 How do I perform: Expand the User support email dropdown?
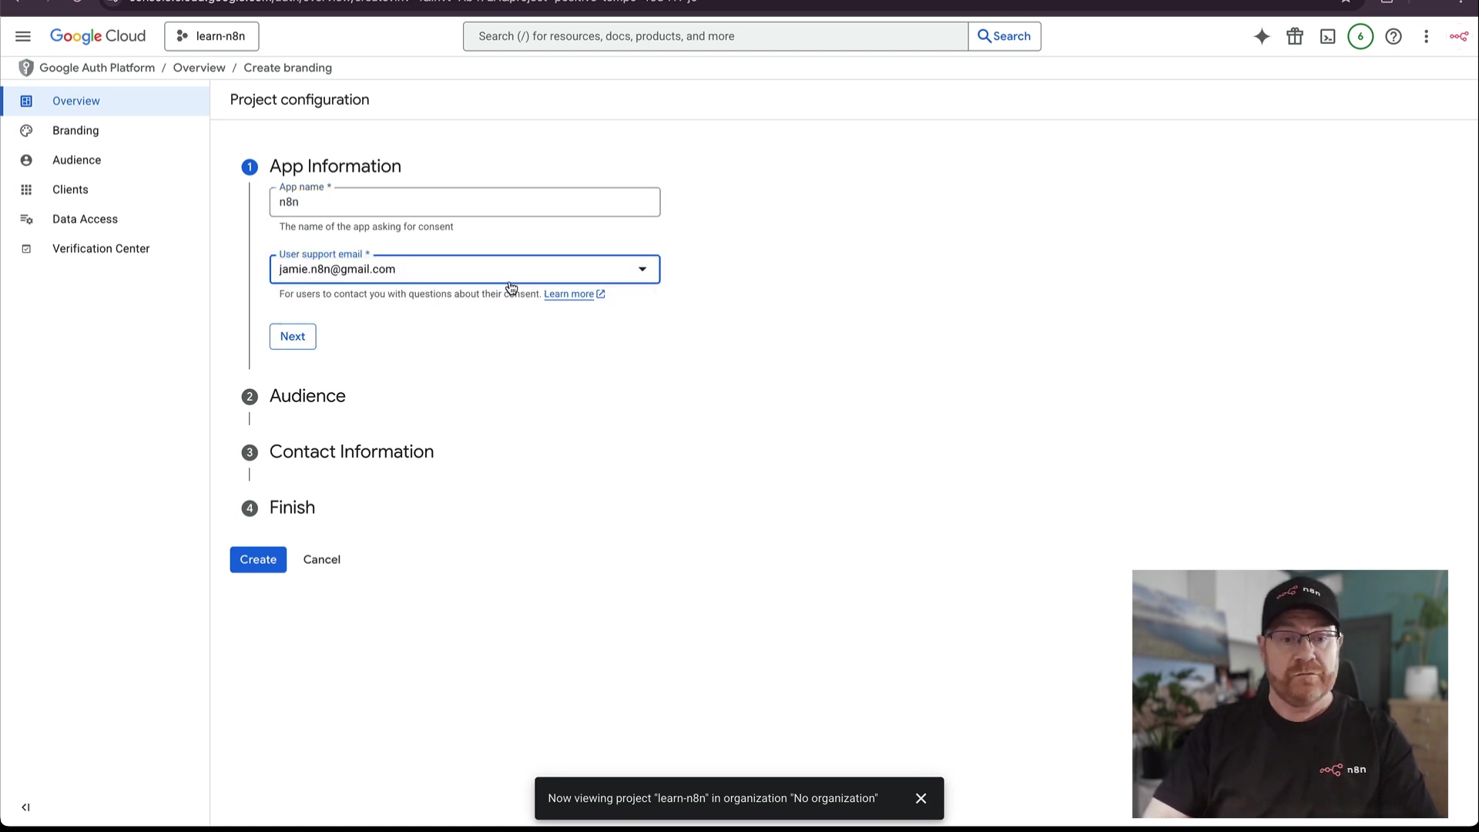point(642,269)
